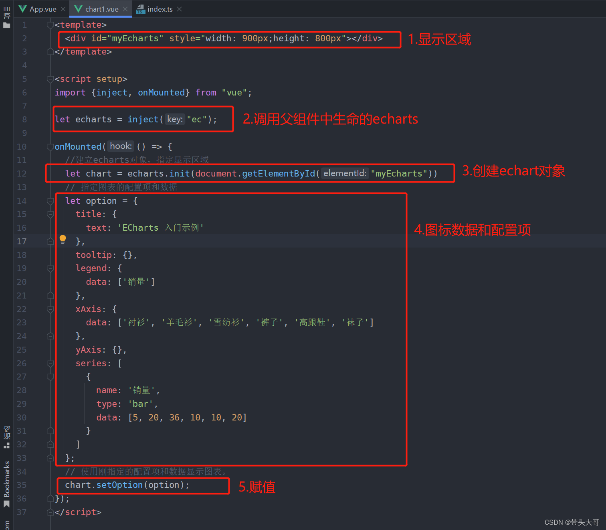Screen dimensions: 606x530
Task: Fold the series array at line 26
Action: tap(50, 363)
